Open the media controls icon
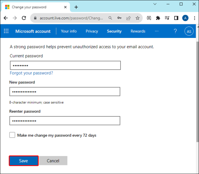 [x=167, y=18]
